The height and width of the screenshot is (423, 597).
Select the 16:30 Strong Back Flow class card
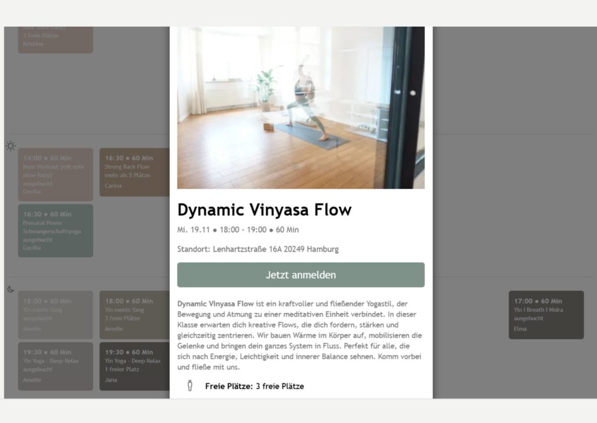[135, 172]
